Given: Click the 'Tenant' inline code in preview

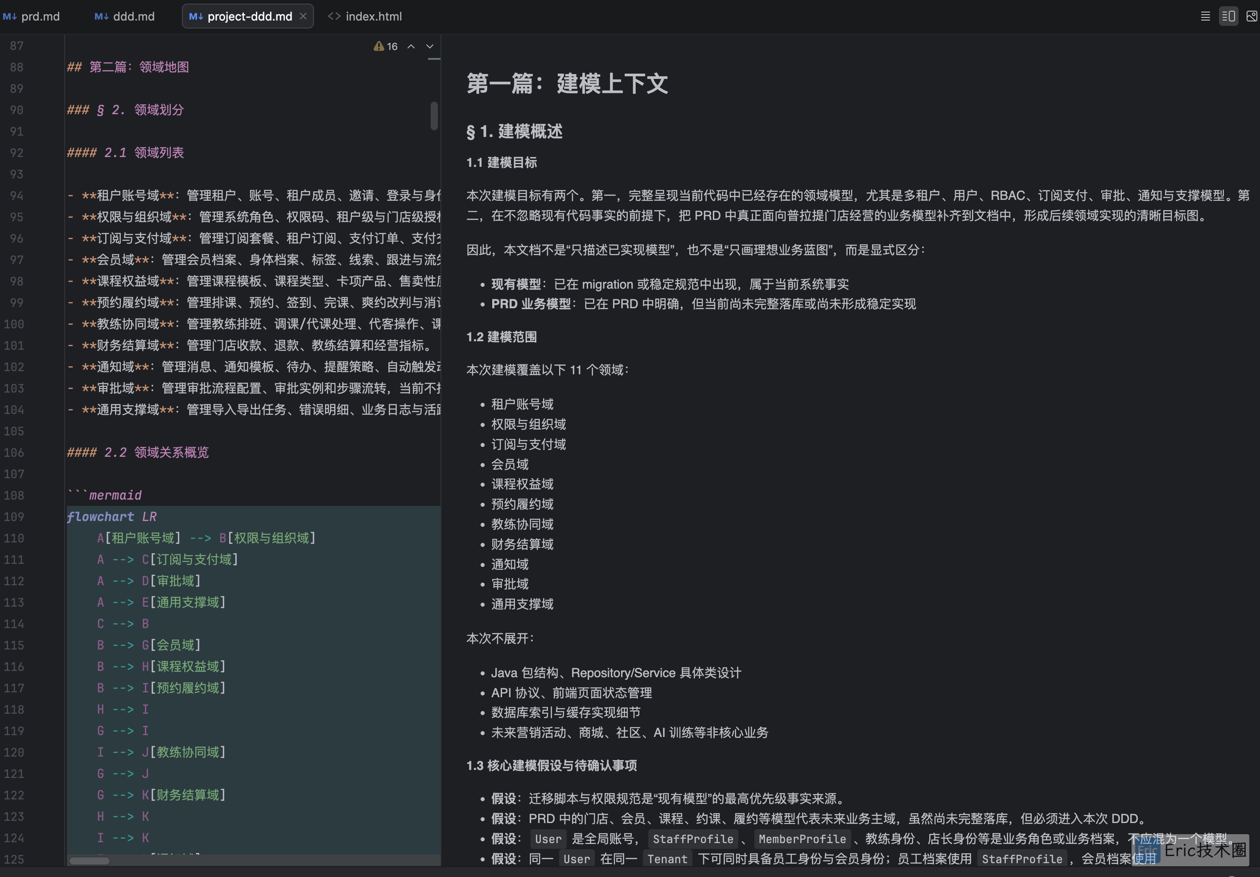Looking at the screenshot, I should pos(667,860).
